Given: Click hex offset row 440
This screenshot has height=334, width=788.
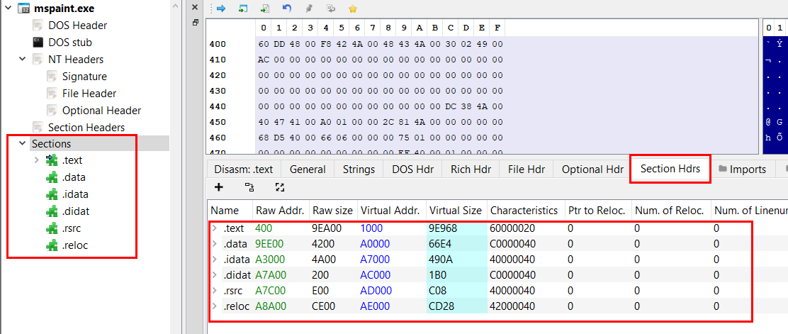Looking at the screenshot, I should pos(218,106).
